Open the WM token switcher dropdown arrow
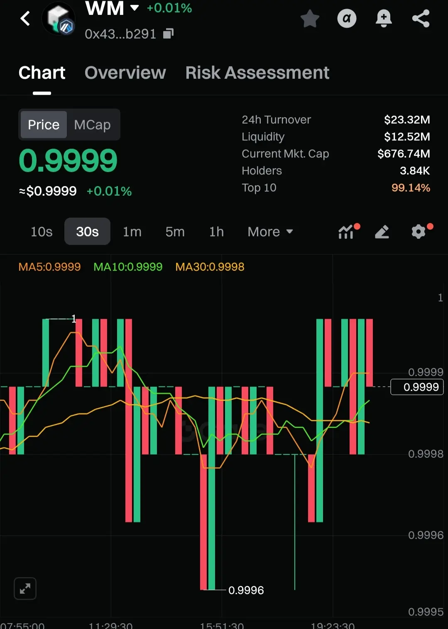The image size is (448, 629). pos(135,8)
